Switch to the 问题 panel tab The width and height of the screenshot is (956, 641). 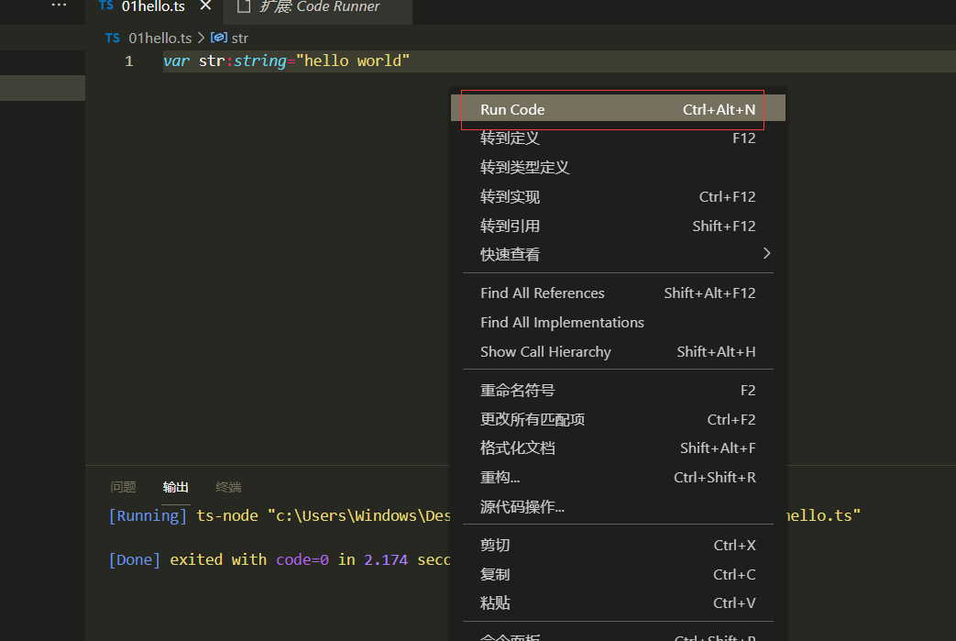[x=123, y=487]
